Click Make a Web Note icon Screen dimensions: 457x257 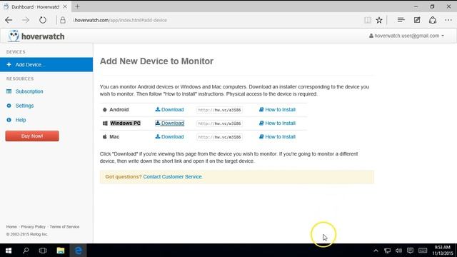tap(417, 20)
